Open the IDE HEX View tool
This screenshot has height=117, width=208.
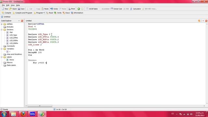pyautogui.click(x=149, y=9)
